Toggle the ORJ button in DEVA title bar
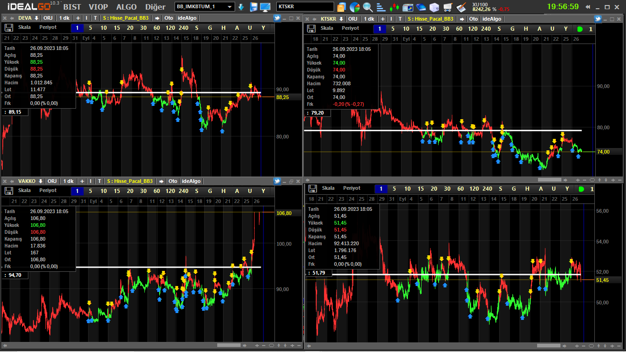 [x=48, y=18]
